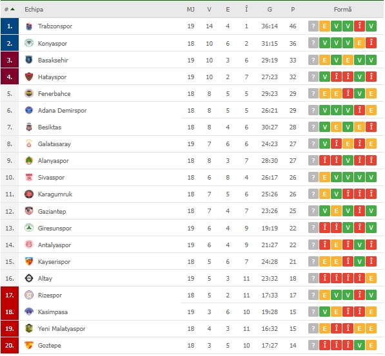Click the Konyaspor club logo
The image size is (385, 356).
(29, 43)
